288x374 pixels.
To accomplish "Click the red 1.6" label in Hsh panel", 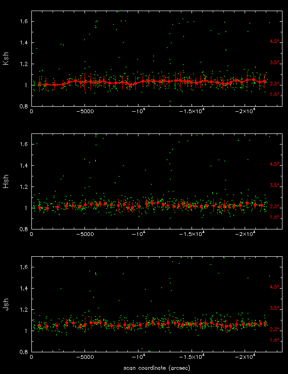I will pos(275,217).
